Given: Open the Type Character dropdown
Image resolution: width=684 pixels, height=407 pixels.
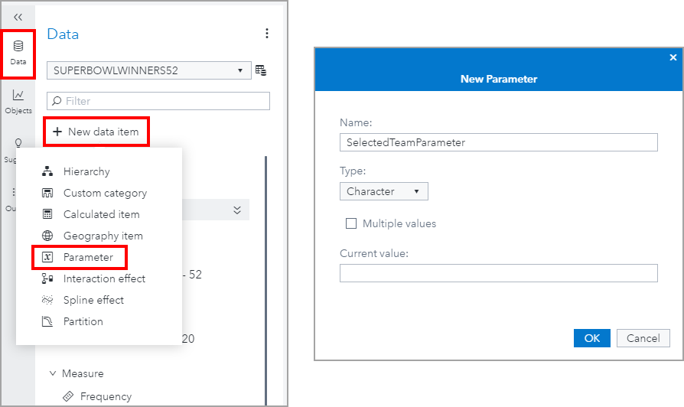Looking at the screenshot, I should [383, 191].
